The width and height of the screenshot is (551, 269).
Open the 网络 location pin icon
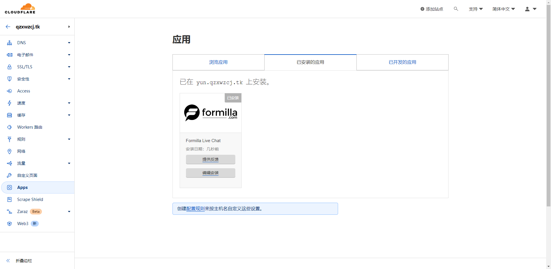9,151
